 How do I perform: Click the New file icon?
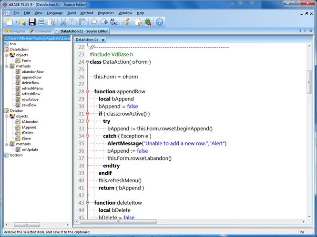[x=9, y=22]
